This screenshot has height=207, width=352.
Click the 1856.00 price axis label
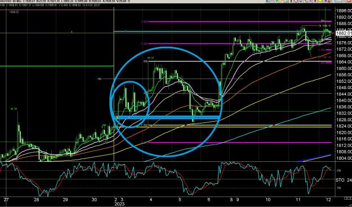click(x=344, y=74)
